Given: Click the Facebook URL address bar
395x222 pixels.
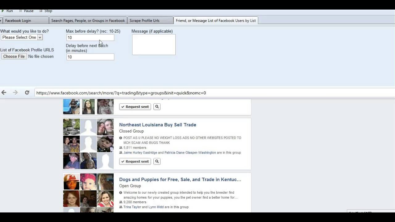Looking at the screenshot, I should click(214, 93).
